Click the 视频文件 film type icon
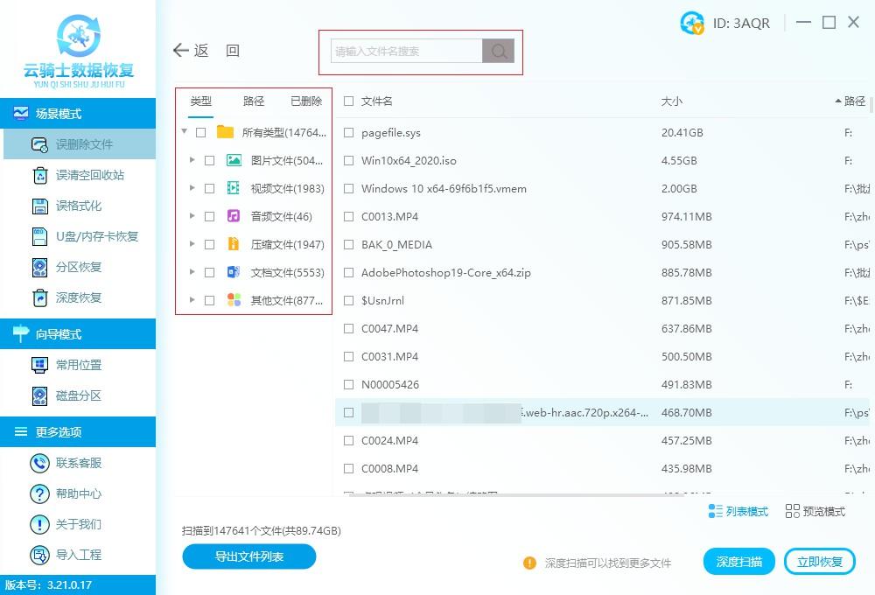The image size is (875, 595). point(234,189)
